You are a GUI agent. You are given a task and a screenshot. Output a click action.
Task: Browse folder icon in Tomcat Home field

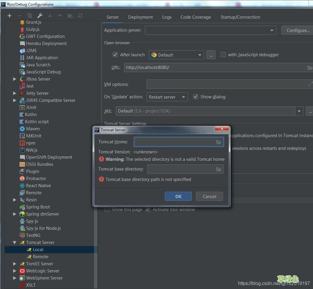click(219, 142)
